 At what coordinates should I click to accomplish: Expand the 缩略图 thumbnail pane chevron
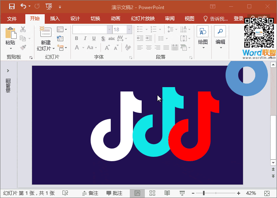click(x=8, y=71)
